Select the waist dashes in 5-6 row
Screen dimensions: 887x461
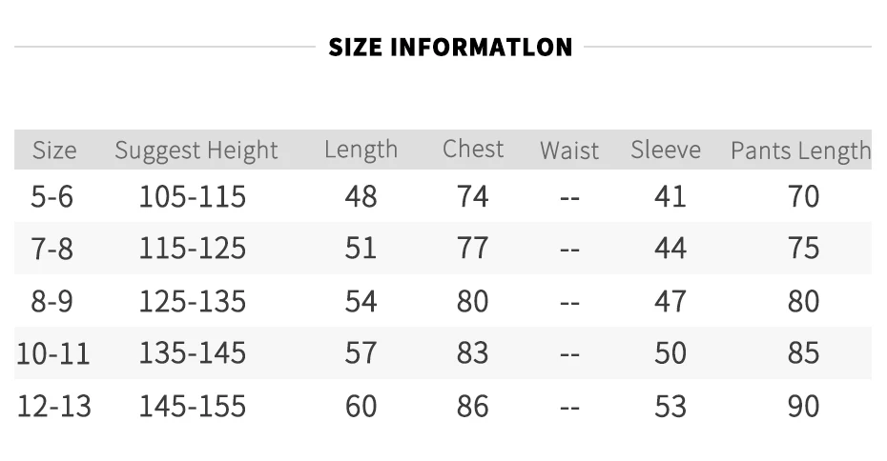click(569, 198)
